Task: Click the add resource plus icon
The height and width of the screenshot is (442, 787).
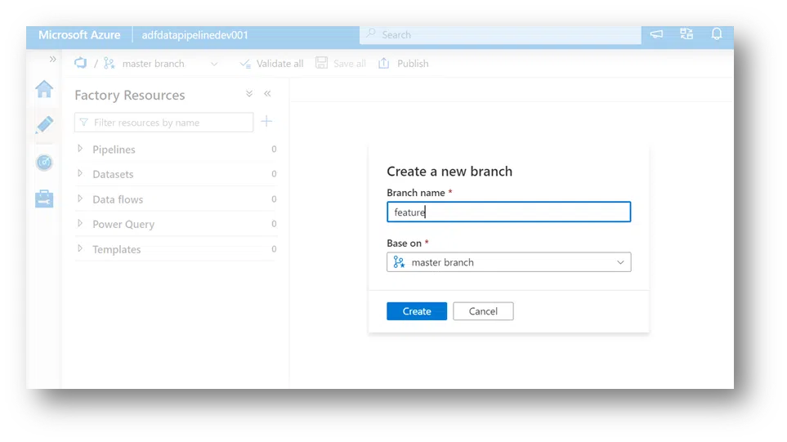Action: 266,122
